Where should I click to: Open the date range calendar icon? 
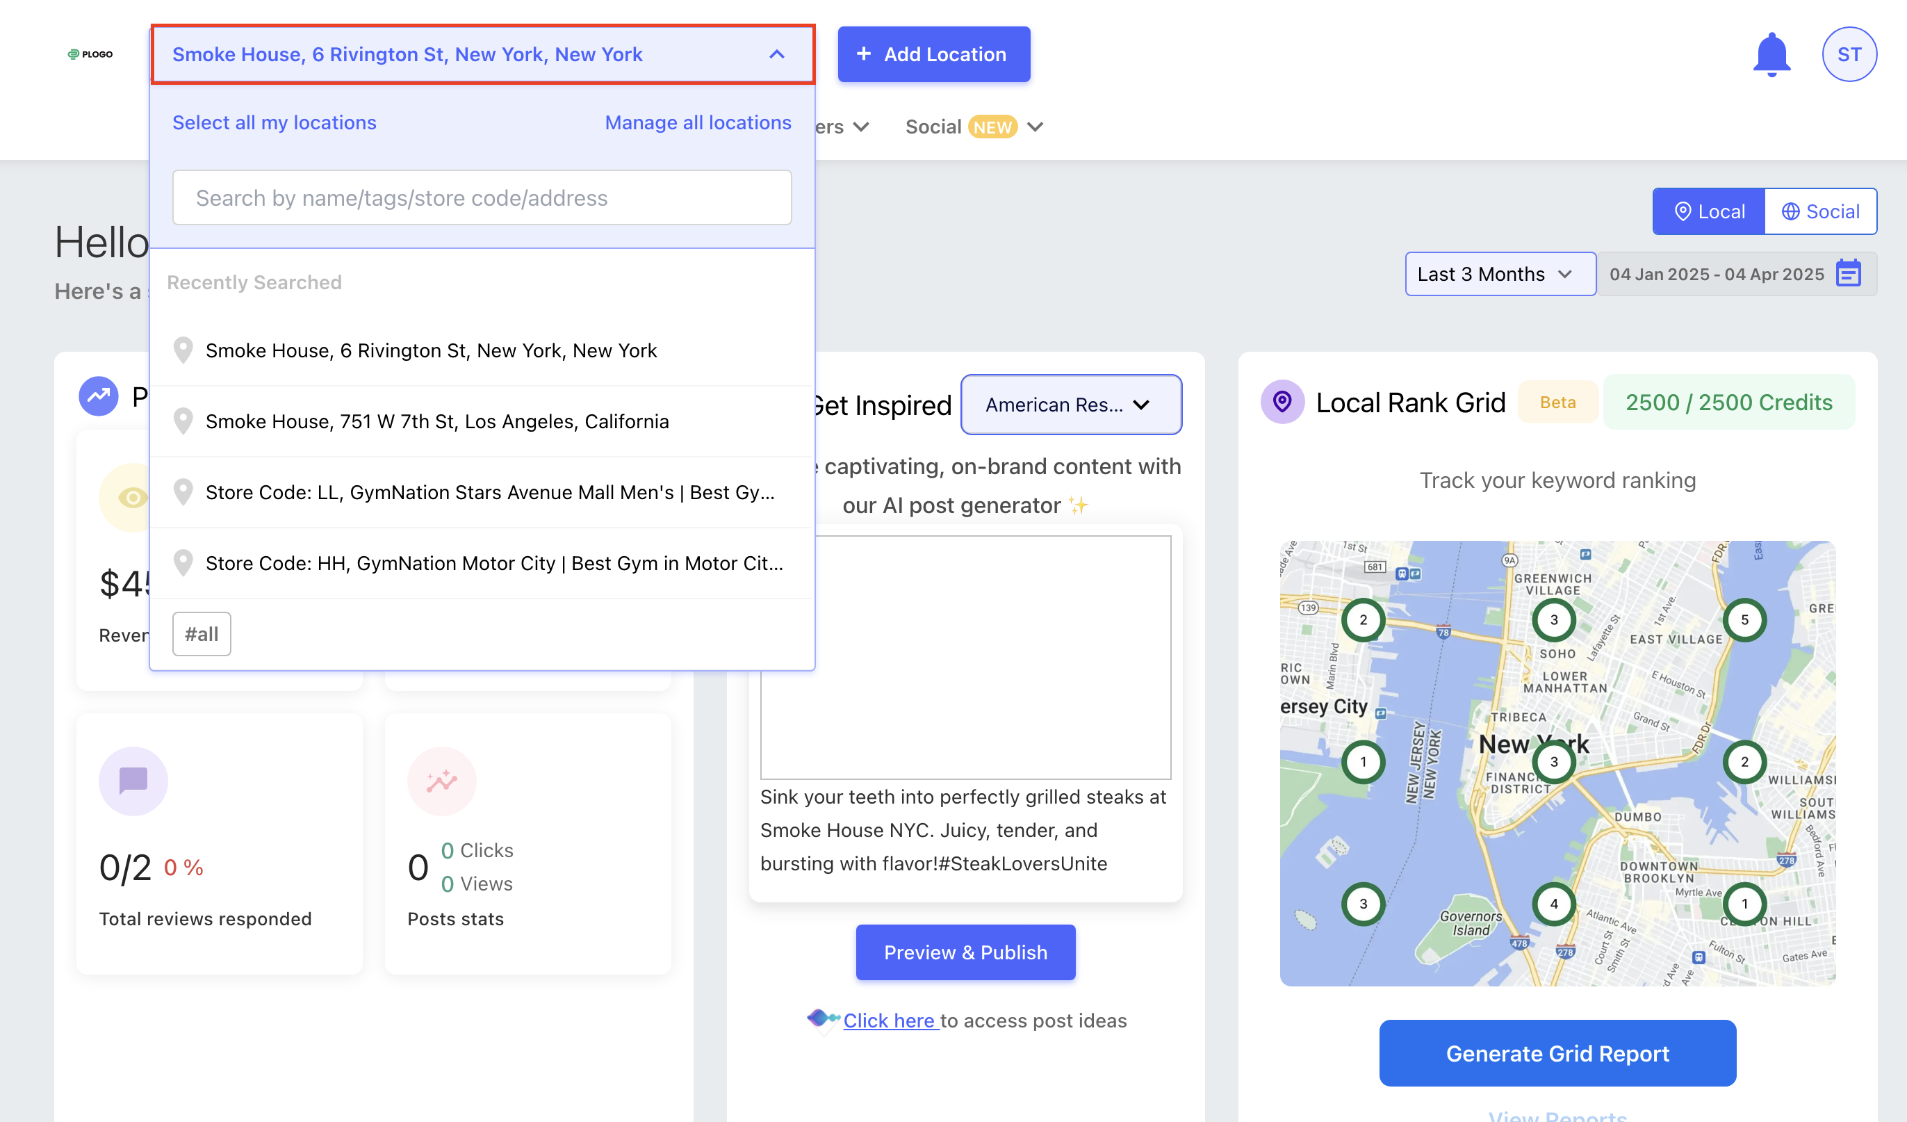(x=1847, y=274)
